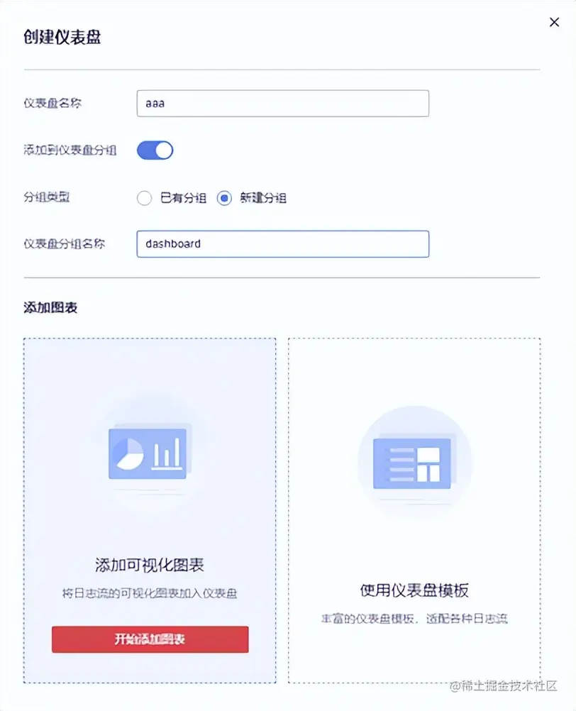Click the red 开始添加图表 button
This screenshot has height=711, width=576.
[150, 639]
